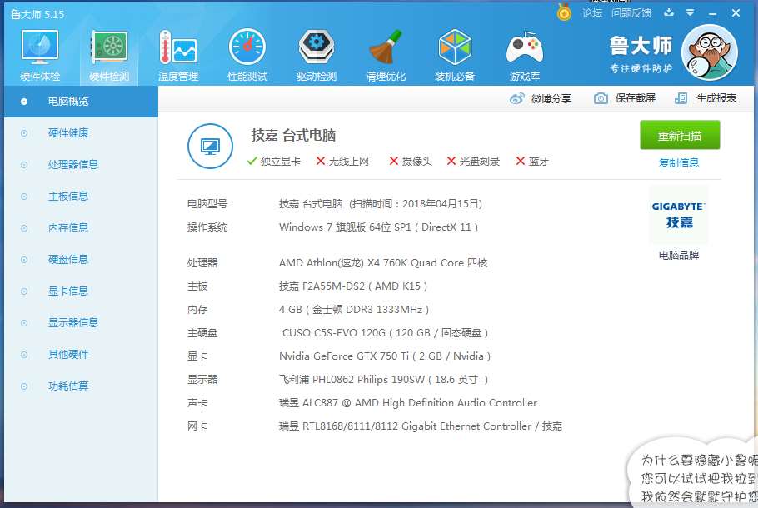Close the 鲁大师 window
This screenshot has width=758, height=508.
click(x=736, y=13)
